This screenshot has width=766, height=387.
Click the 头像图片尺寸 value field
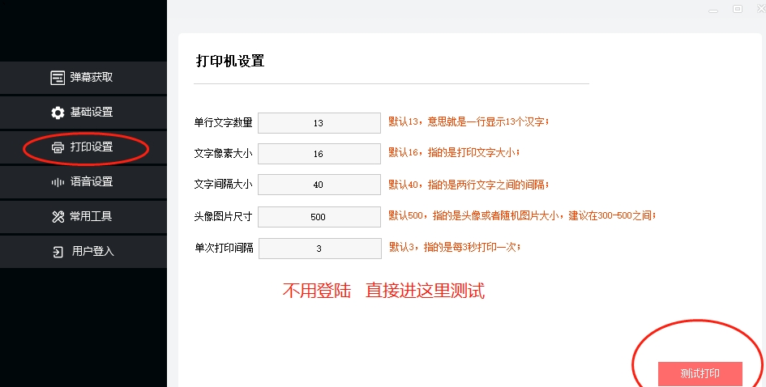[x=319, y=217]
